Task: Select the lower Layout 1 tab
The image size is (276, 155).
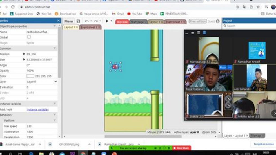Action: click(70, 27)
